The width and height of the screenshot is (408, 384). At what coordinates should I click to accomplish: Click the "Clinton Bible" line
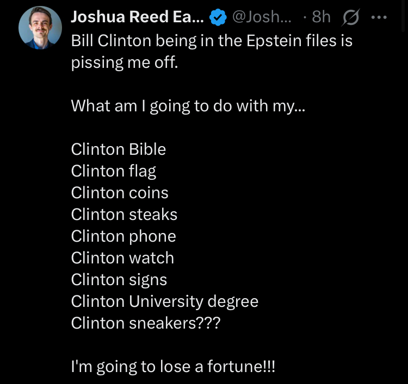pos(119,149)
